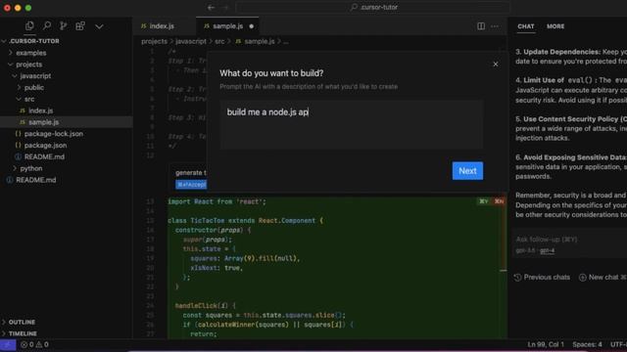Expand the examples folder
This screenshot has height=352, width=627.
[x=30, y=53]
